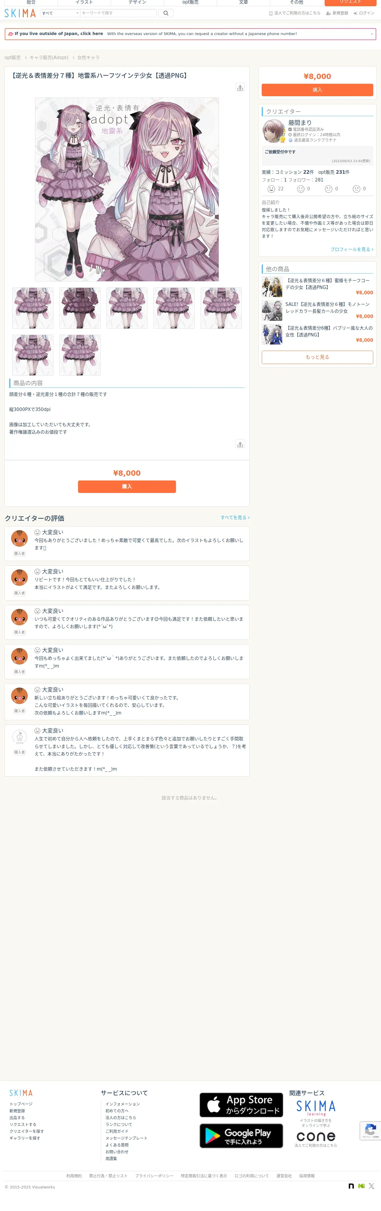The width and height of the screenshot is (381, 1211).
Task: Click the neutral rating face icon
Action: [329, 189]
